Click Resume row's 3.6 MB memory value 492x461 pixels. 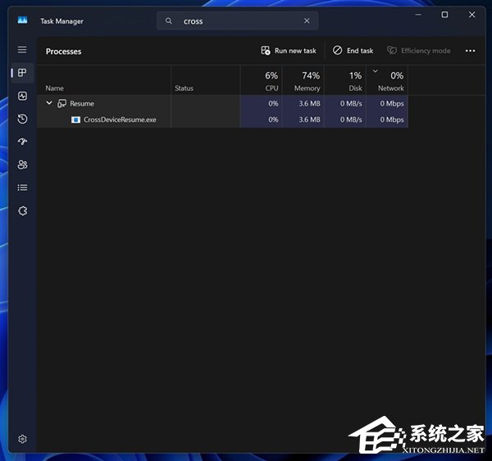[309, 103]
